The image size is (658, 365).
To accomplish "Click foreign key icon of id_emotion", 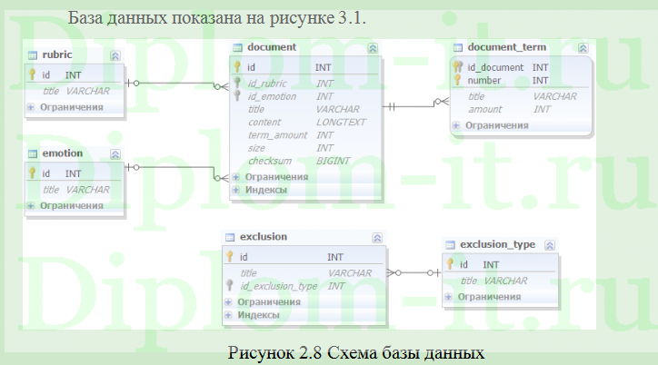I will pos(237,95).
